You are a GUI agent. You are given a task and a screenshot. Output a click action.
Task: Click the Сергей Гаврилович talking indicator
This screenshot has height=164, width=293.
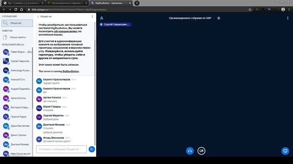(x=115, y=24)
